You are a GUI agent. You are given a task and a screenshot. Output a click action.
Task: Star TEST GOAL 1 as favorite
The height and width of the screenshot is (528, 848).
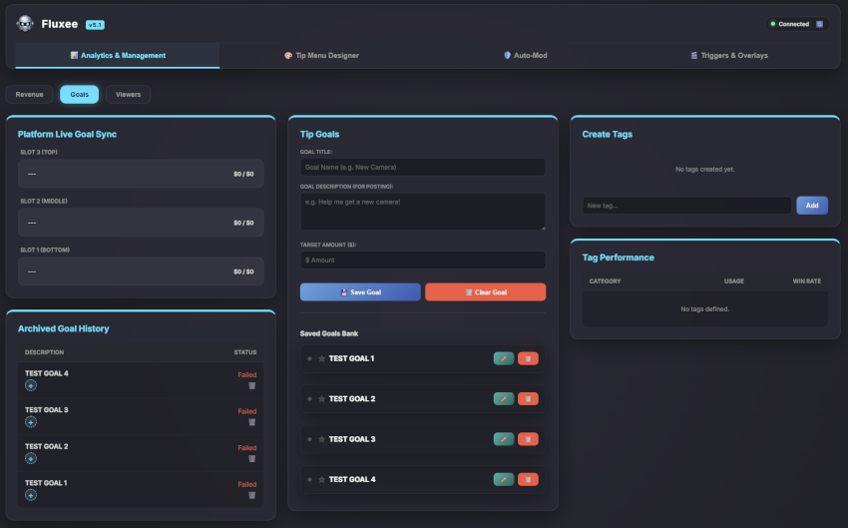[321, 358]
